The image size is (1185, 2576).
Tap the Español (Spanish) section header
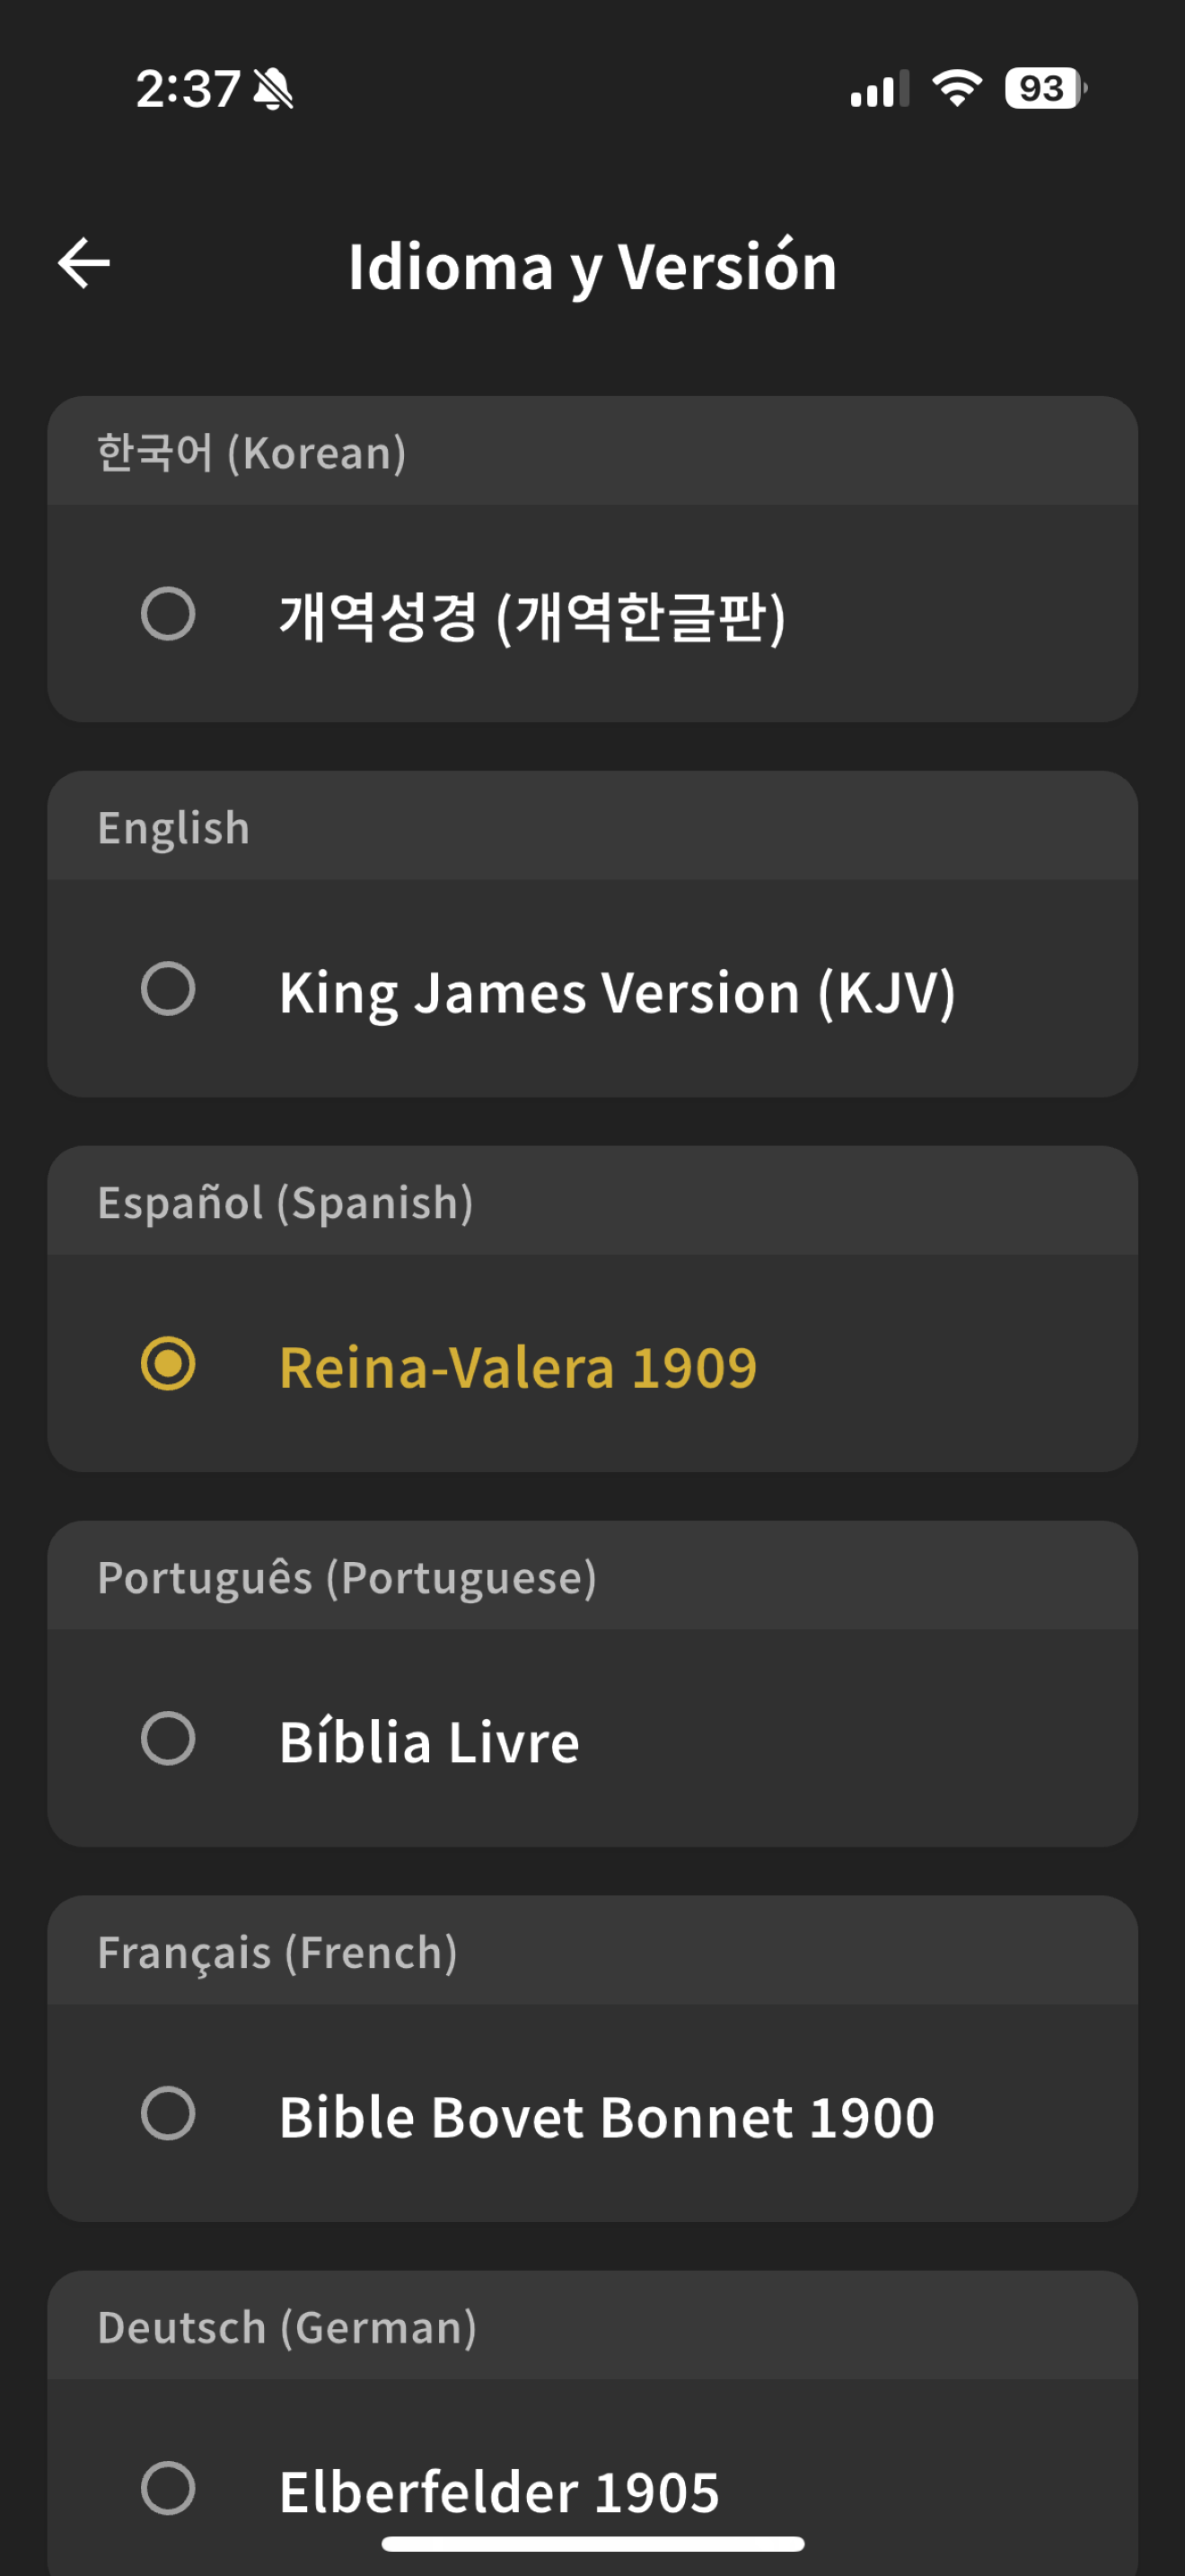pos(285,1203)
